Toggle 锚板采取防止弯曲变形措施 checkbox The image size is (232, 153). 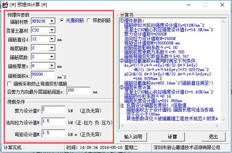pos(9,84)
